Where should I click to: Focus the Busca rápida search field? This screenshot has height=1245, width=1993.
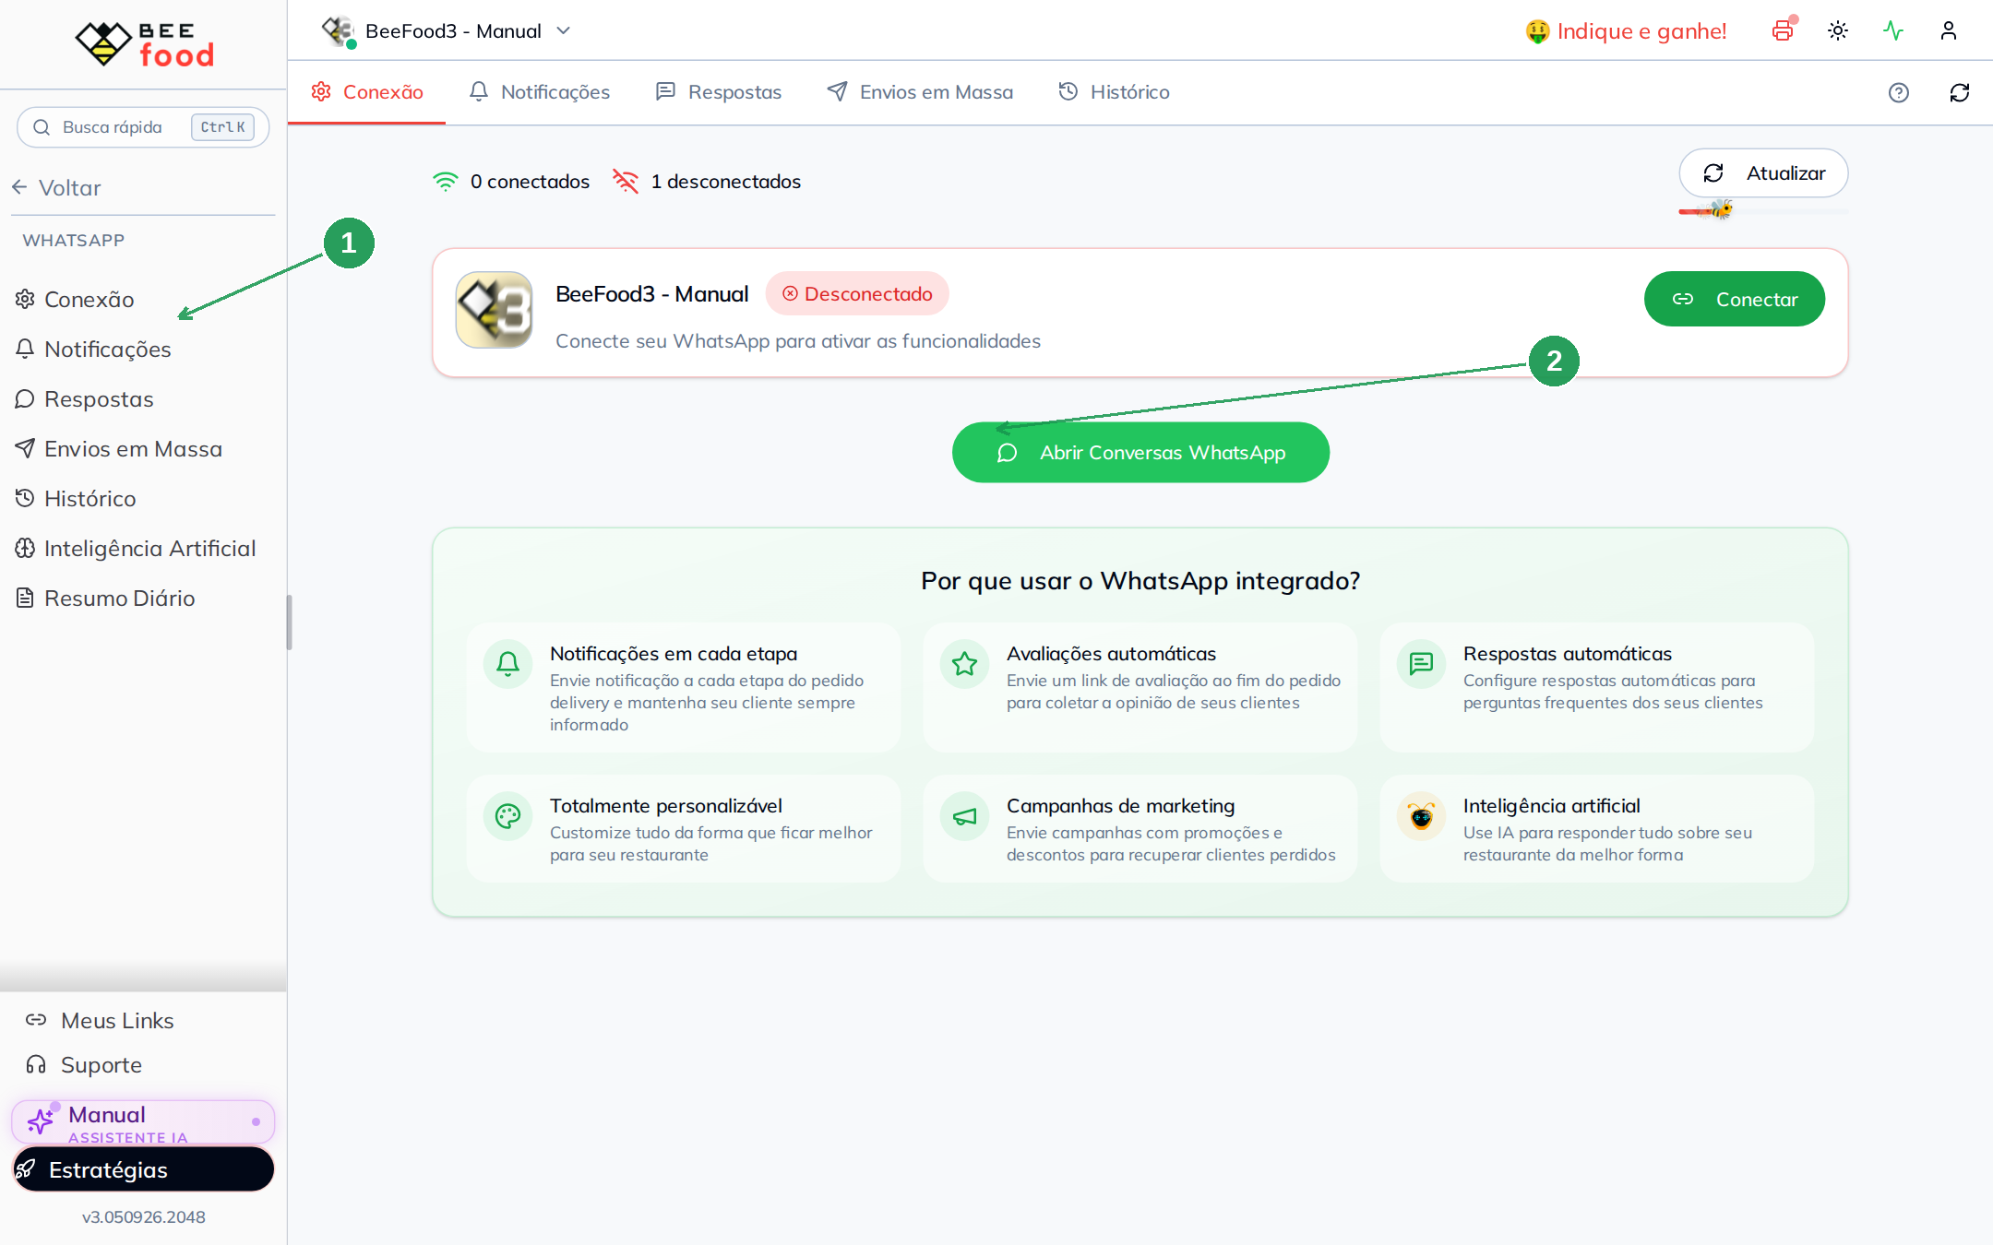click(x=143, y=127)
